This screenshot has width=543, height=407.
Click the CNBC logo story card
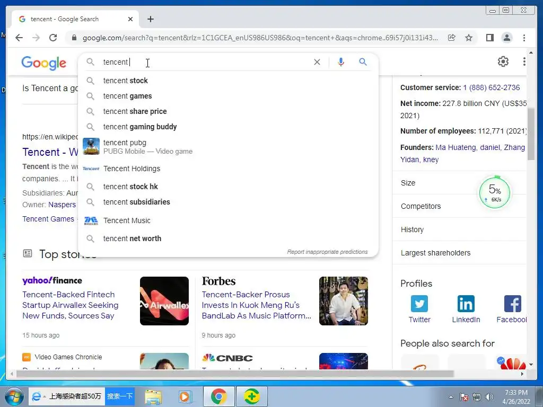pyautogui.click(x=227, y=358)
